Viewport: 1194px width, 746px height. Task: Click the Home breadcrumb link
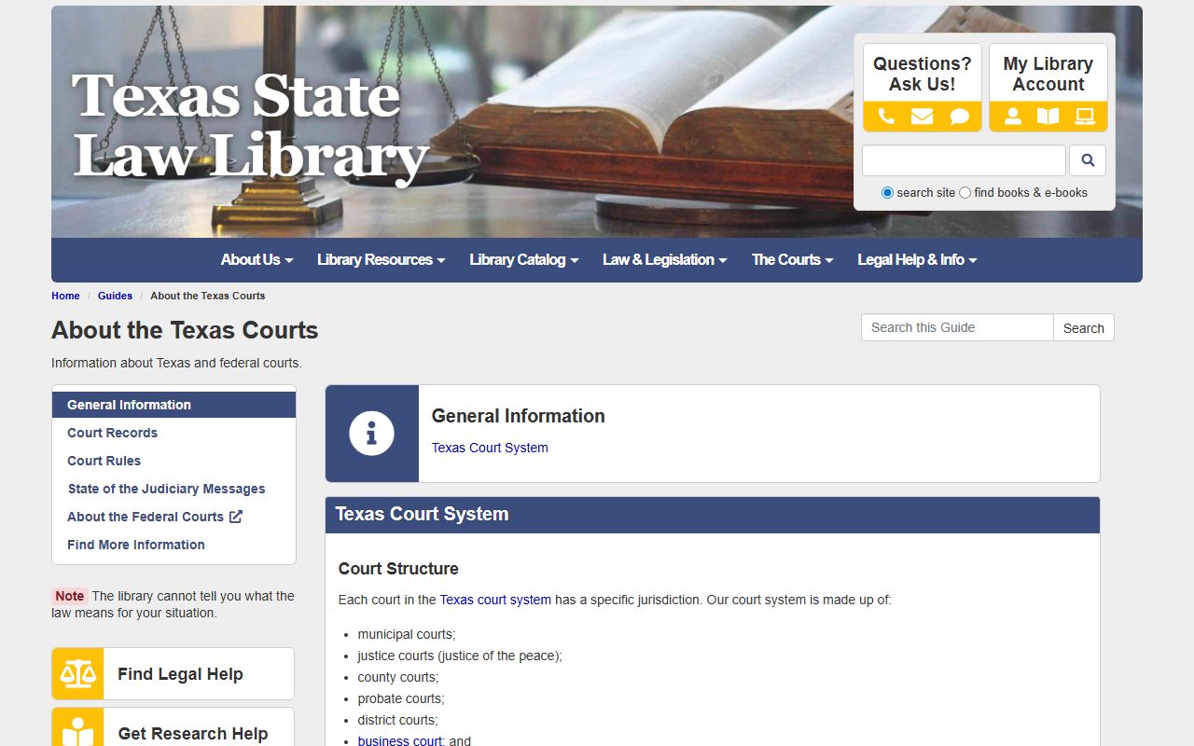[x=65, y=296]
